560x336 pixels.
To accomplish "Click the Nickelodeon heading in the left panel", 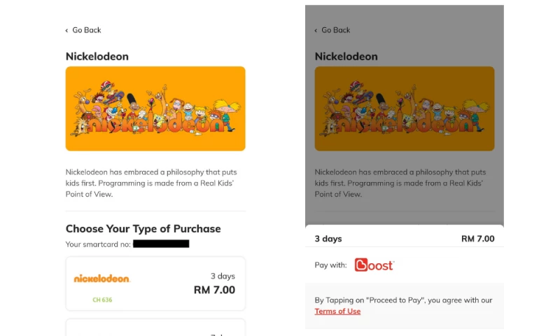I will pos(97,57).
